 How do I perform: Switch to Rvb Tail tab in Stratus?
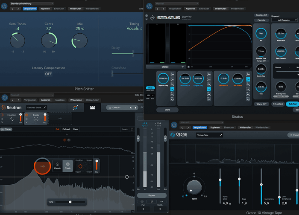[x=293, y=104]
